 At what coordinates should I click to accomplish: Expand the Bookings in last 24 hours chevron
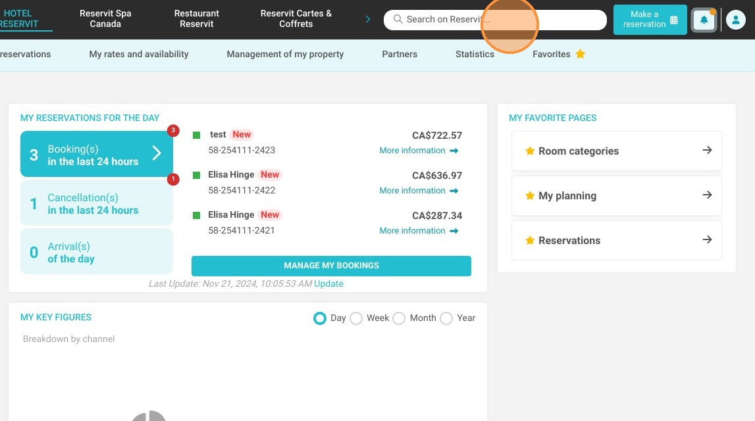point(157,153)
